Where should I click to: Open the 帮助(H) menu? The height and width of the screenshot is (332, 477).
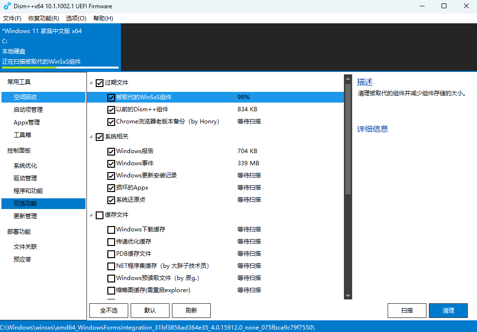pyautogui.click(x=103, y=18)
